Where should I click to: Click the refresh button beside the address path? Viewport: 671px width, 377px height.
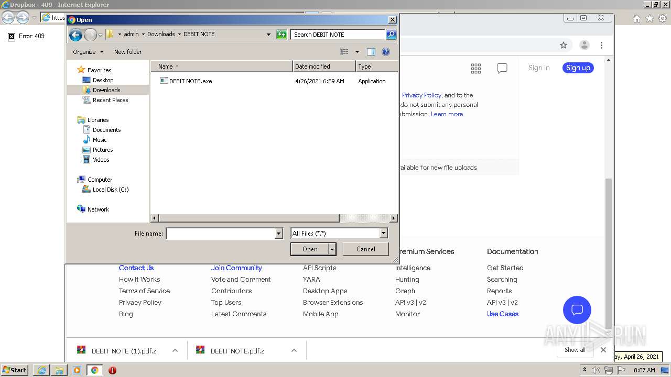click(x=282, y=35)
